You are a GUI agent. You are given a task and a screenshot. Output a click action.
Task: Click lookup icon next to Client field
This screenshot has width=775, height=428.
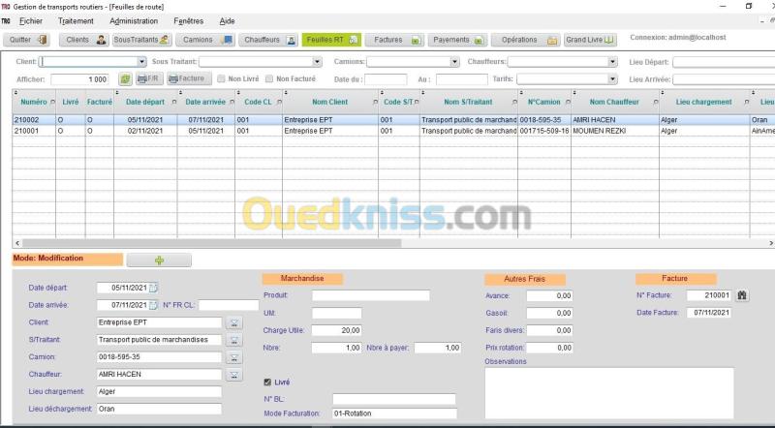tap(234, 322)
